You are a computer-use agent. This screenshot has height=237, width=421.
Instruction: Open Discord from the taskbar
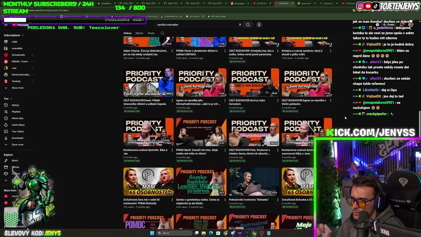pos(233,233)
